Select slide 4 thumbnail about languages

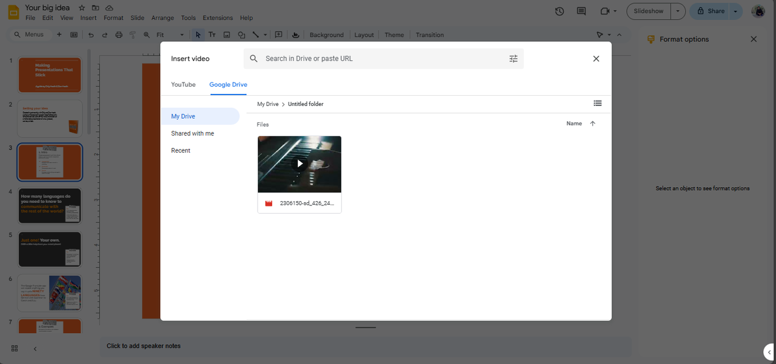click(50, 206)
